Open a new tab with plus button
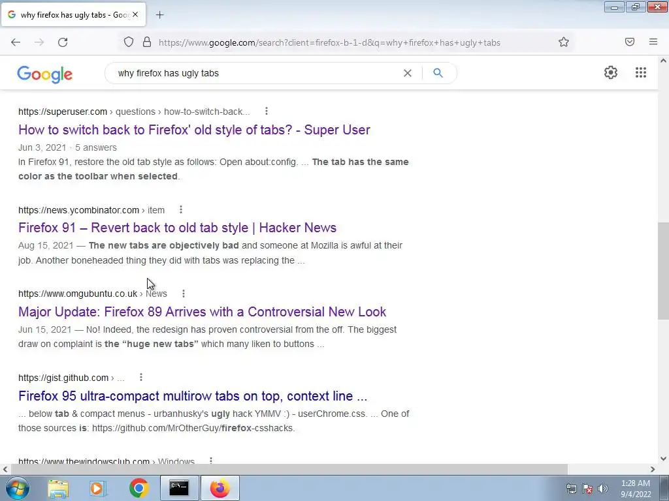The image size is (669, 501). click(x=159, y=15)
